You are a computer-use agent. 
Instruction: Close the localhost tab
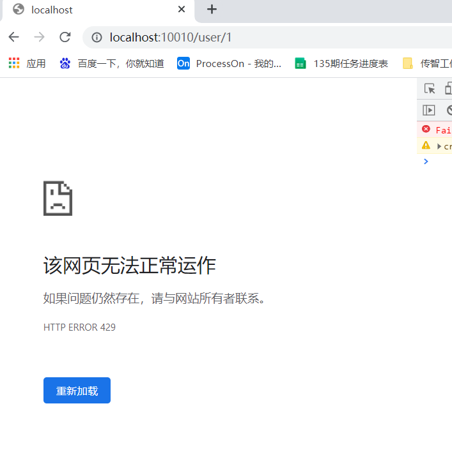(x=182, y=10)
